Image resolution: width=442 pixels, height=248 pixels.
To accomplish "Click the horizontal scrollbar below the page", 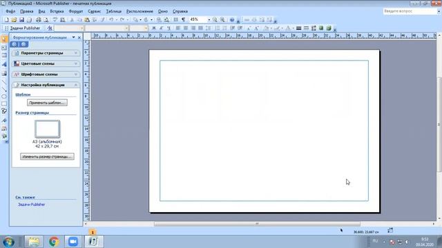I will tap(257, 224).
